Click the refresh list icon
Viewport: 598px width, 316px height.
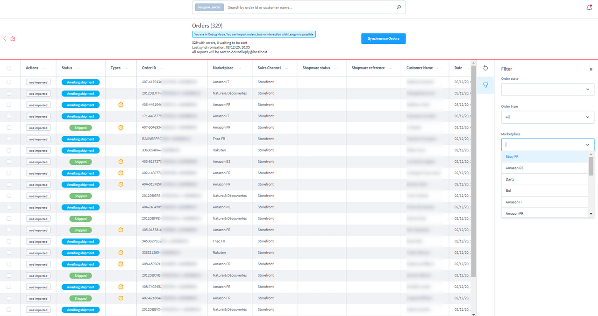(x=485, y=68)
